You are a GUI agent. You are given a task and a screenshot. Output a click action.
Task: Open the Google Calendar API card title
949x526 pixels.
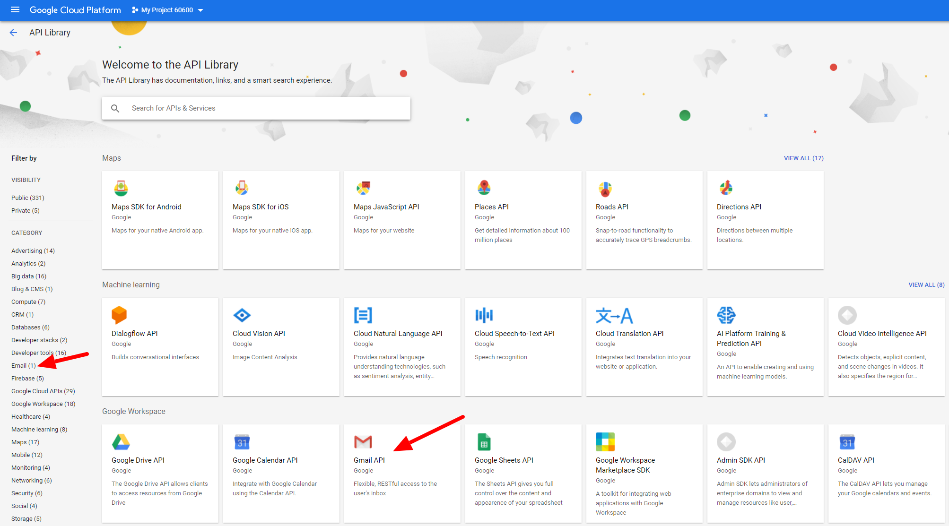pyautogui.click(x=265, y=460)
